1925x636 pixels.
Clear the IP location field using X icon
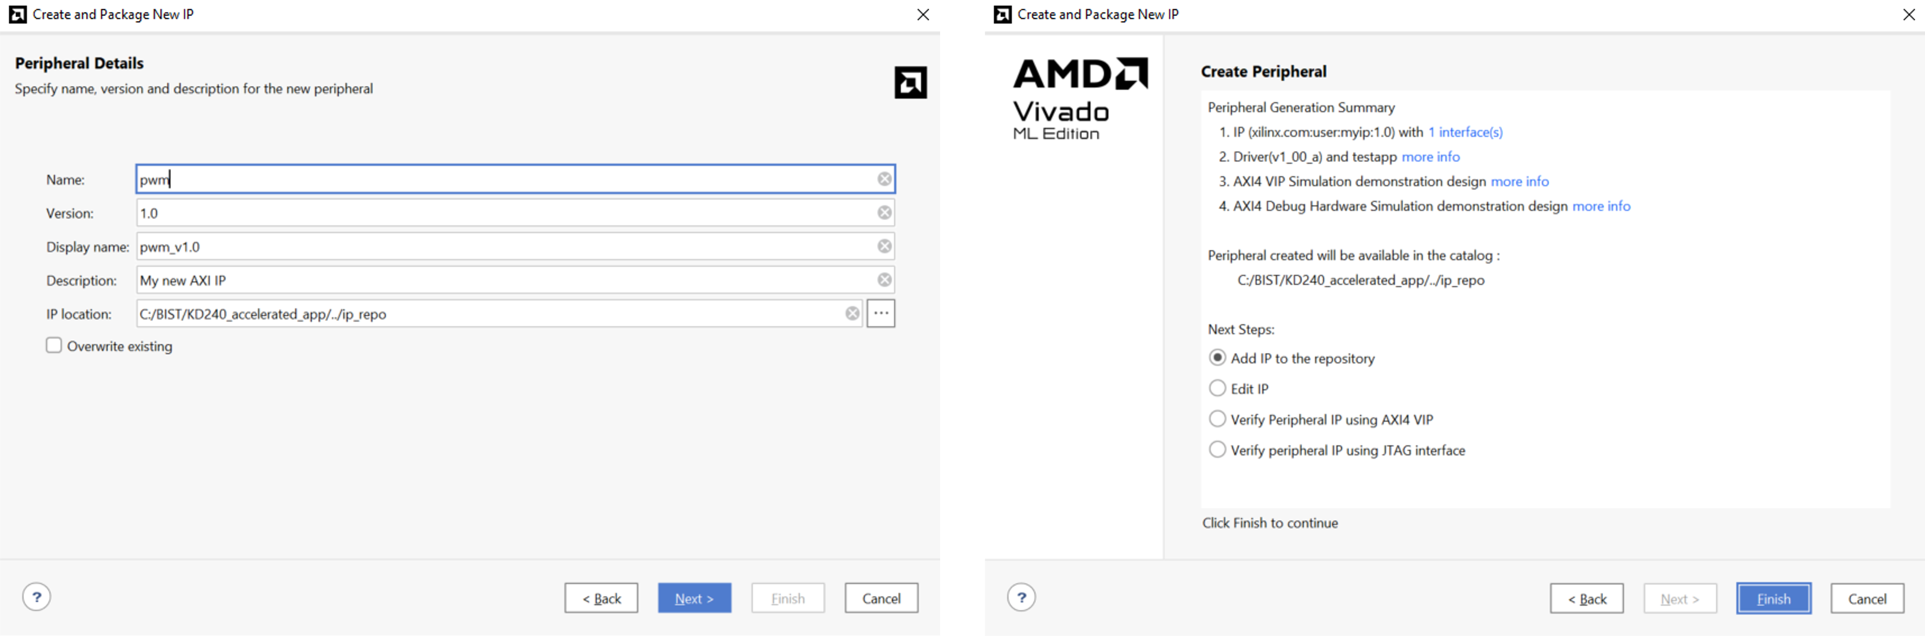tap(852, 313)
